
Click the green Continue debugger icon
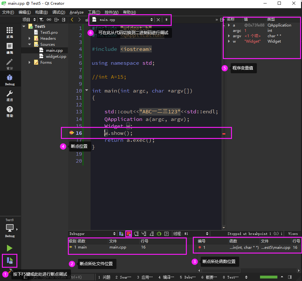click(x=121, y=234)
